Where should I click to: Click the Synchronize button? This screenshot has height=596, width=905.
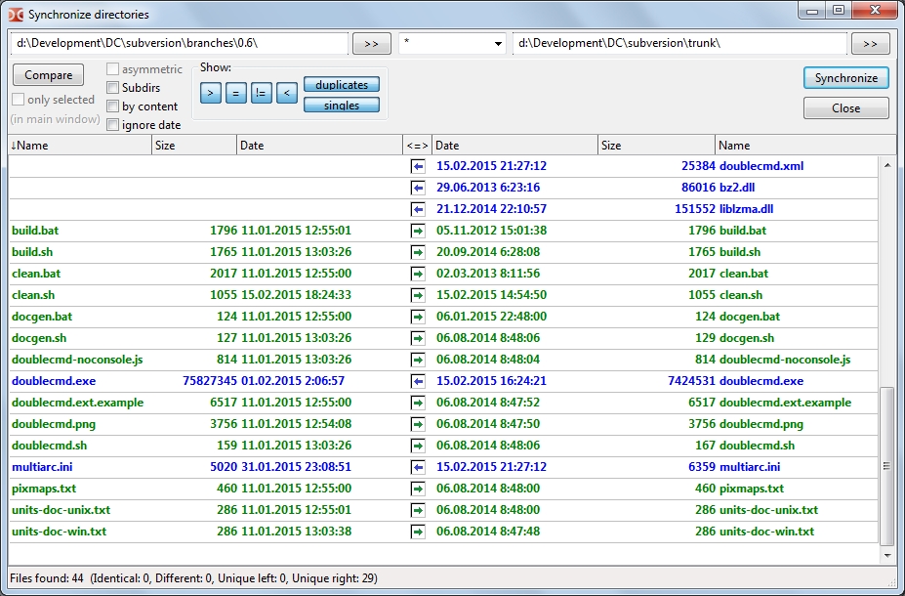coord(845,78)
